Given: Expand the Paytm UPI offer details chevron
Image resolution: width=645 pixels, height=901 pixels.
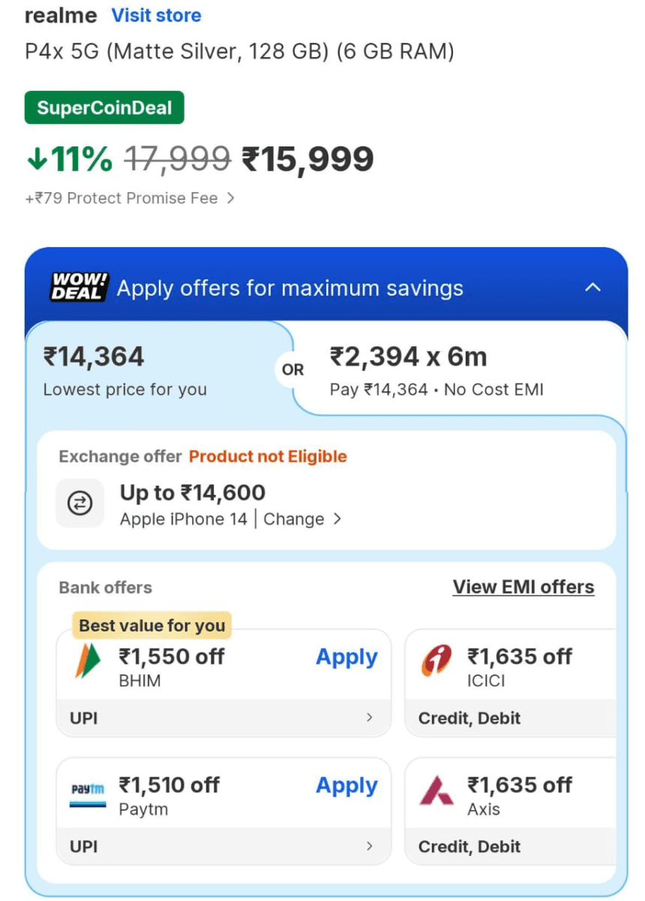Looking at the screenshot, I should (369, 847).
